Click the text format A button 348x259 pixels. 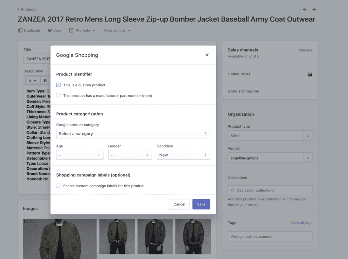[33, 81]
